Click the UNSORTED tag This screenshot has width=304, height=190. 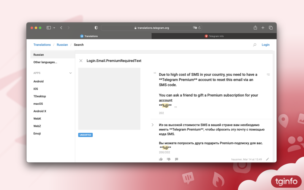click(85, 135)
